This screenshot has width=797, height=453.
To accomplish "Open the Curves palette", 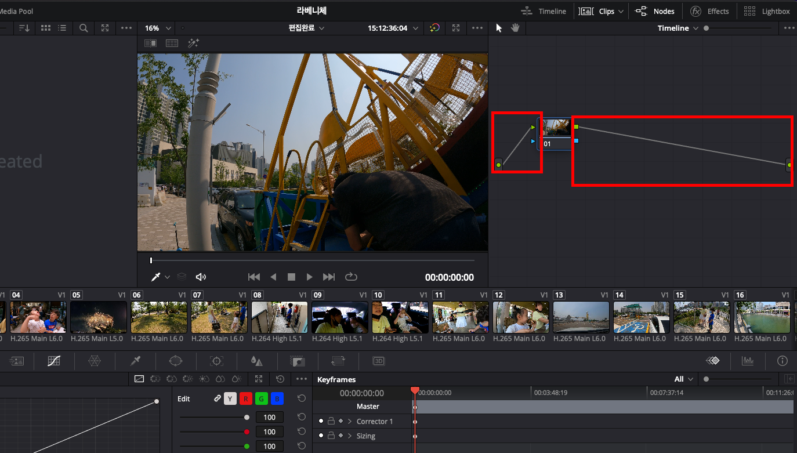I will (54, 361).
